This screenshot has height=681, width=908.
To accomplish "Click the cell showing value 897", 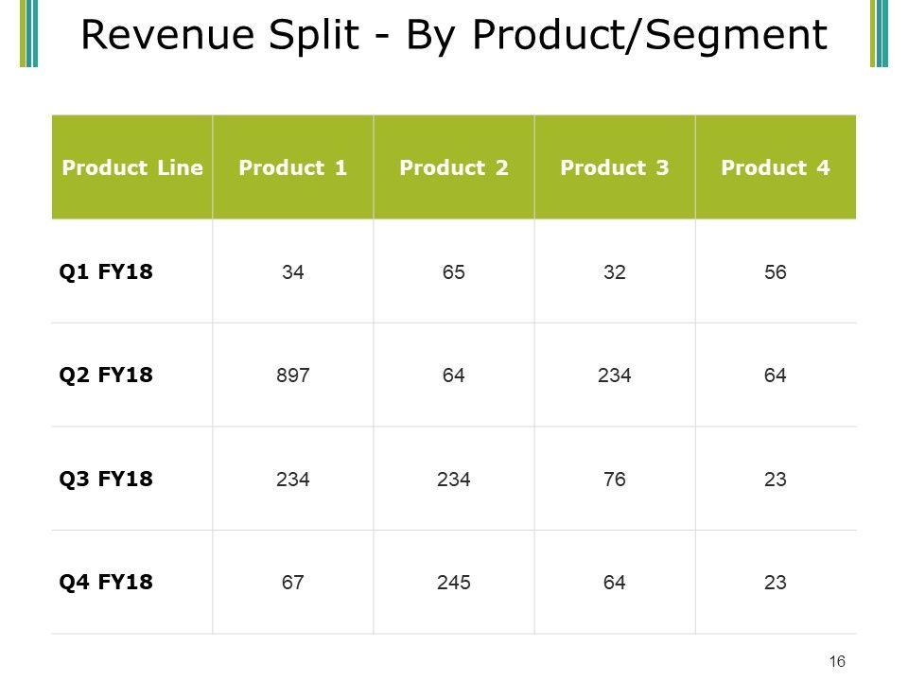I will [293, 375].
